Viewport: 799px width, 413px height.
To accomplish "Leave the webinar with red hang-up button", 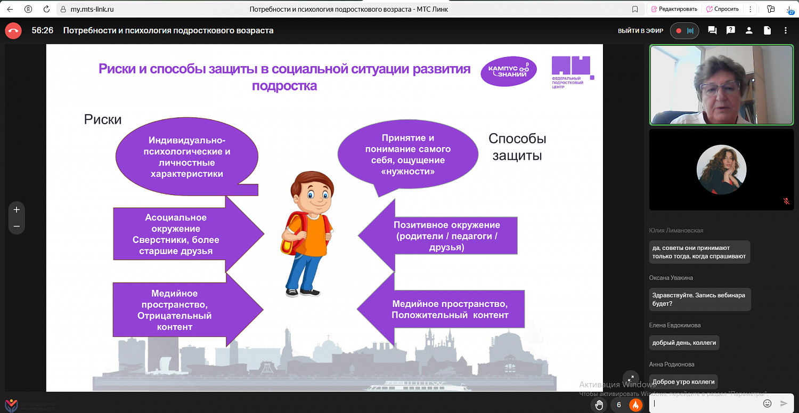I will [13, 30].
